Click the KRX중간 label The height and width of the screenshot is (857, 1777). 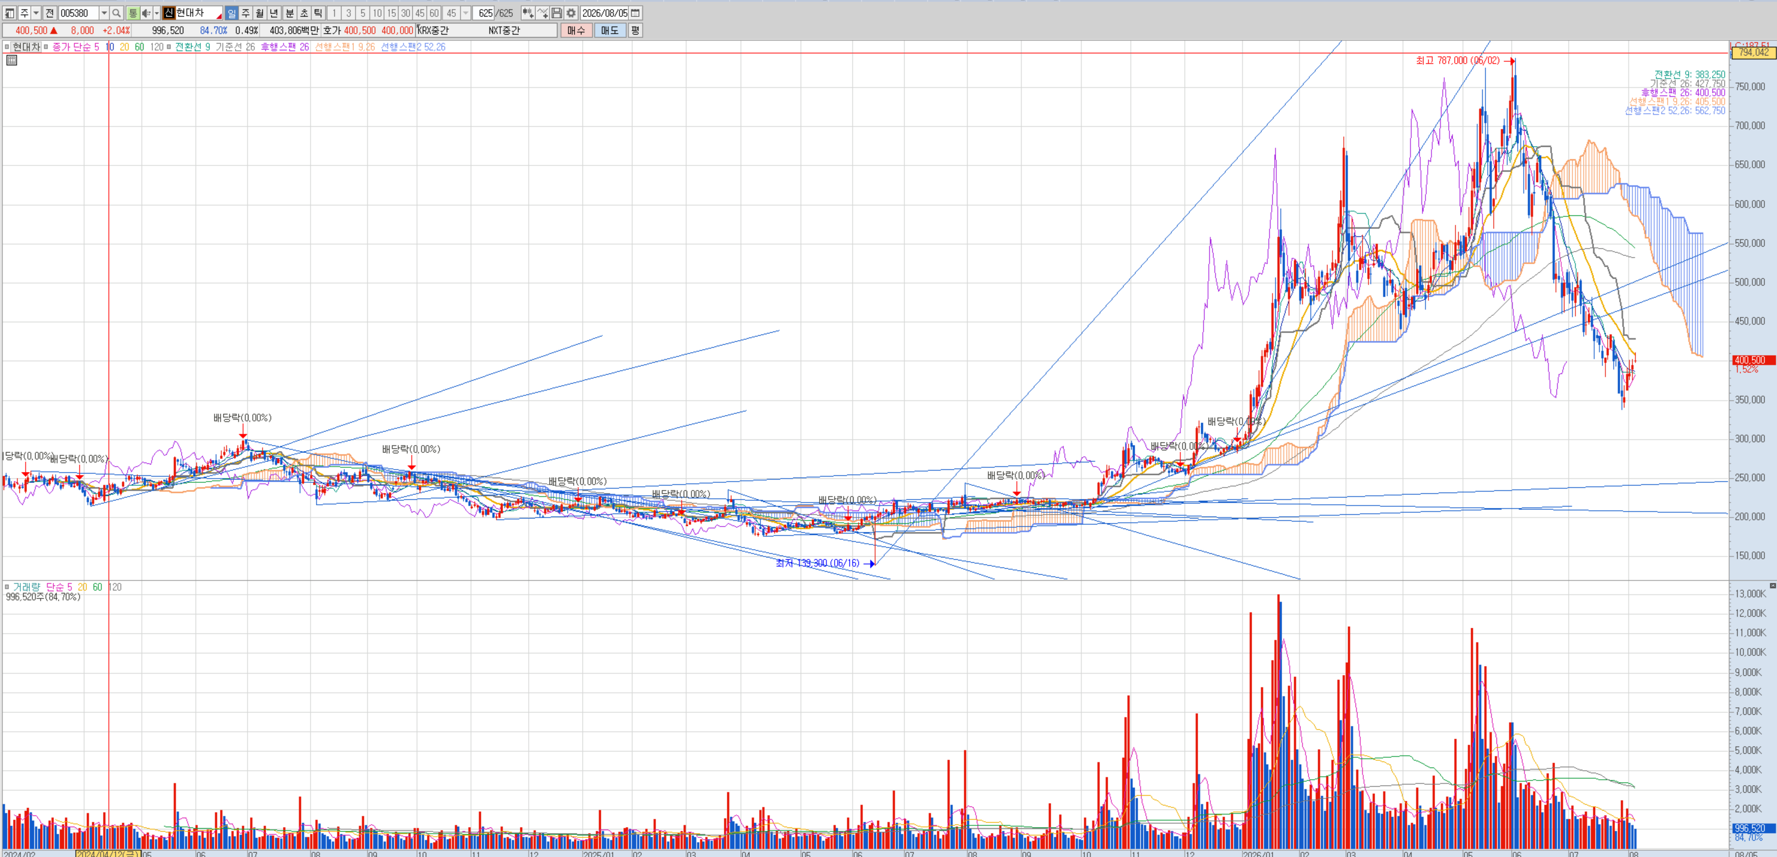click(x=433, y=30)
